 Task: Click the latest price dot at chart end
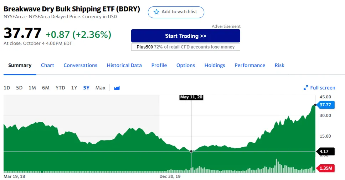pyautogui.click(x=315, y=105)
